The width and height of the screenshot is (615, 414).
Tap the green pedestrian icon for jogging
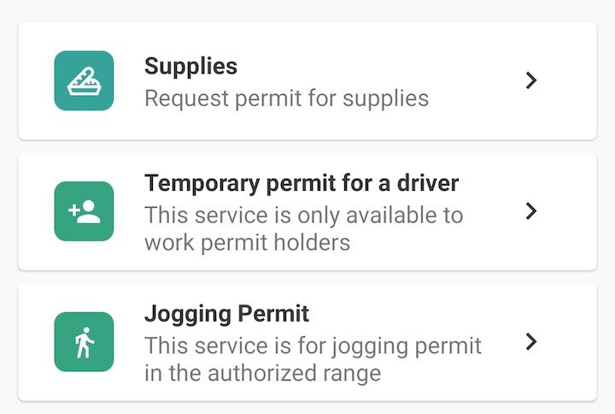tap(84, 342)
